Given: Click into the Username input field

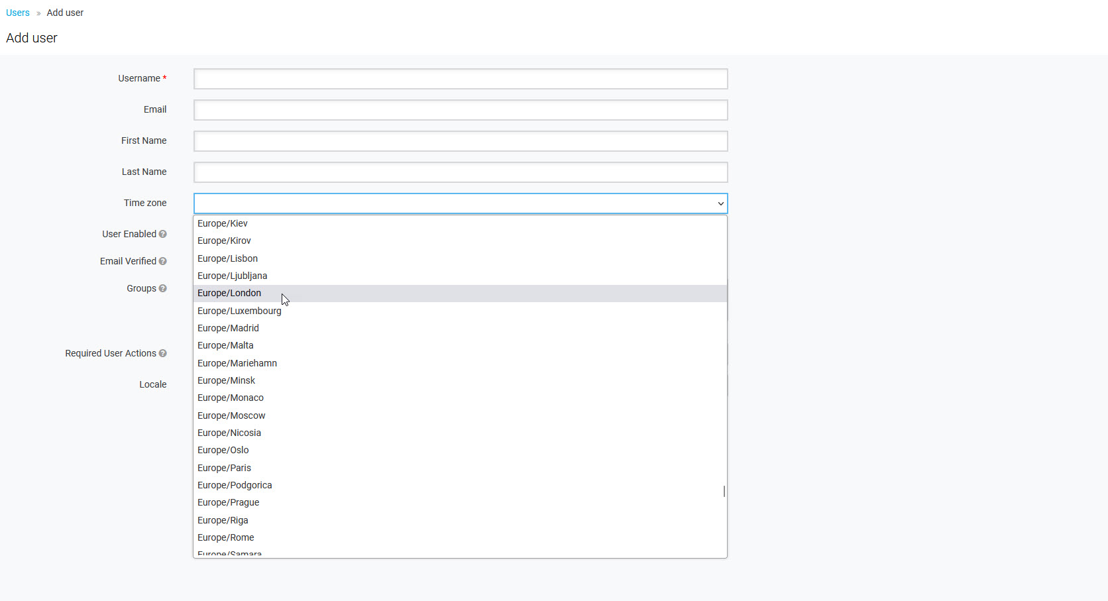Looking at the screenshot, I should tap(461, 79).
